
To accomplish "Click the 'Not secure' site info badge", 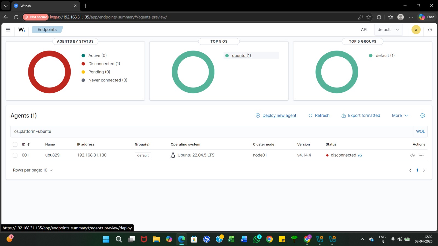I will 36,17.
